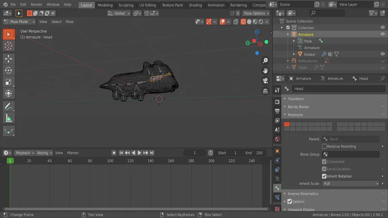Toggle the Deform checkbox

point(290,202)
